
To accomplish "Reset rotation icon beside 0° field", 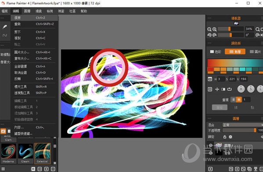I will (257, 35).
